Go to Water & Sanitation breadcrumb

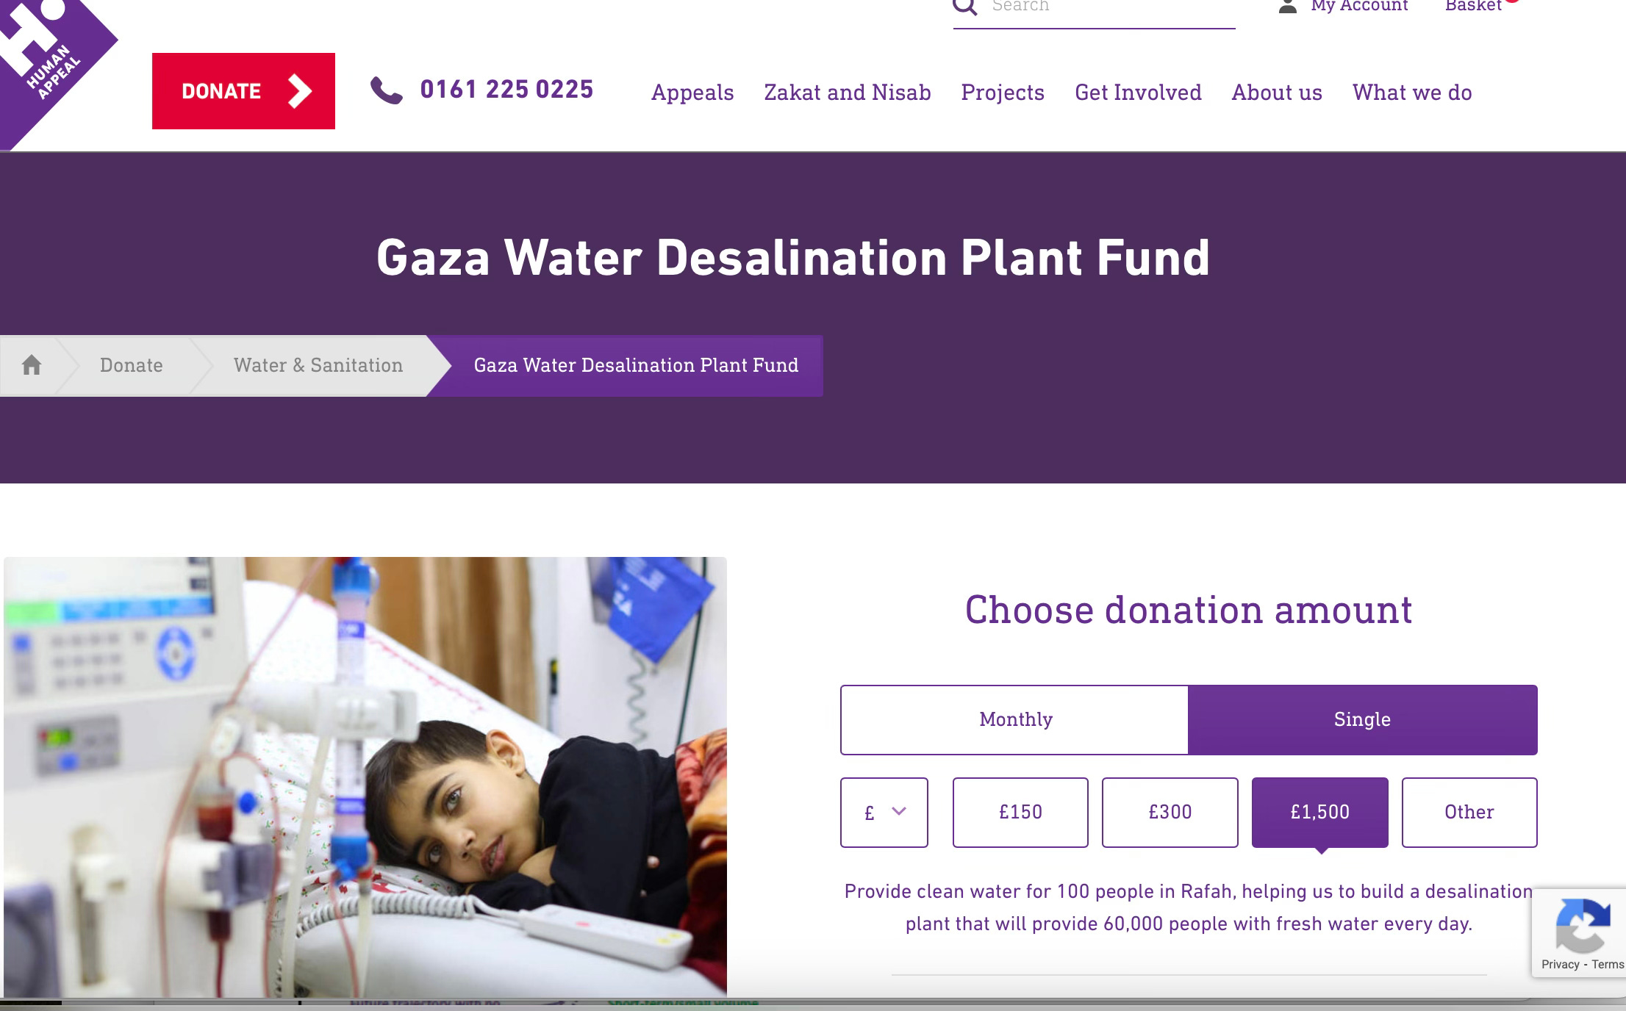318,365
